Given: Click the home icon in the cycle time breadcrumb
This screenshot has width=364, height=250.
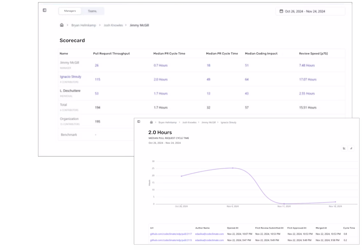Looking at the screenshot, I should tap(152, 122).
